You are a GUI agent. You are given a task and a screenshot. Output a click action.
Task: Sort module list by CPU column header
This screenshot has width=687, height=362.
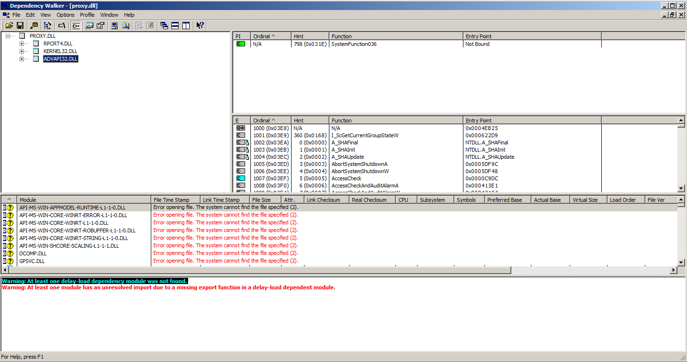click(x=406, y=200)
